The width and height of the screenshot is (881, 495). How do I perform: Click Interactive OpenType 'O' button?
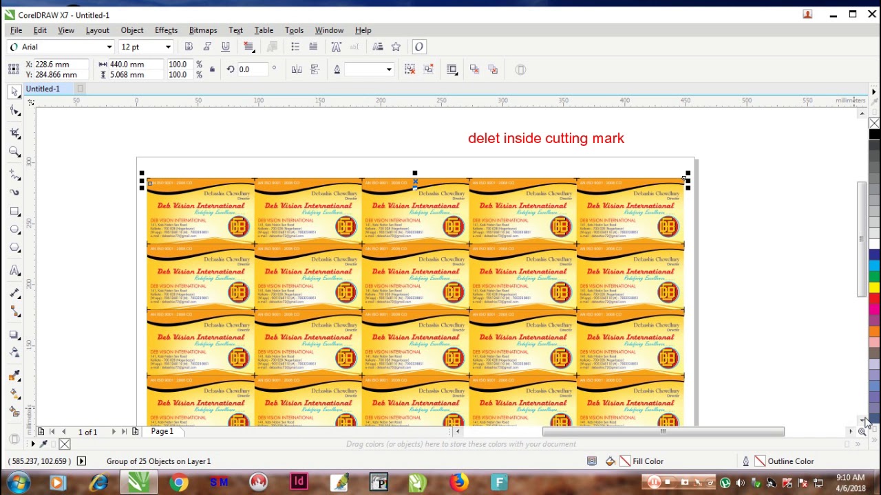tap(419, 47)
